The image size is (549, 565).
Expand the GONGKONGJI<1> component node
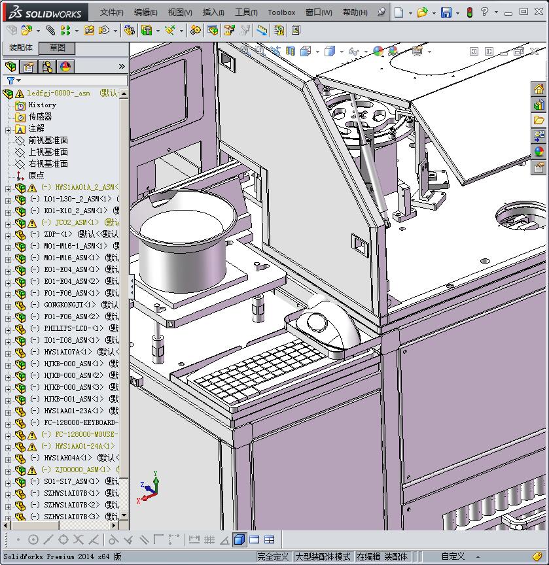8,305
